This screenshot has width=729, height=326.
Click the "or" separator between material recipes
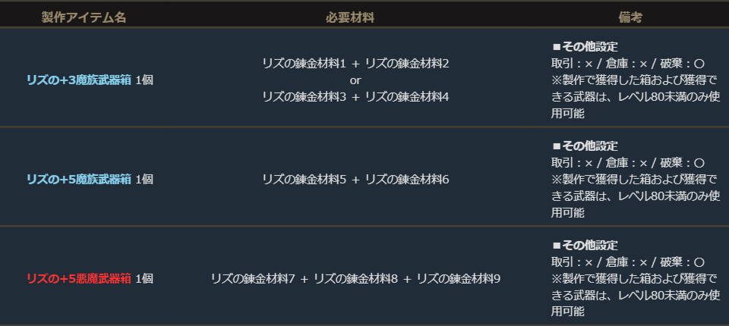(355, 80)
